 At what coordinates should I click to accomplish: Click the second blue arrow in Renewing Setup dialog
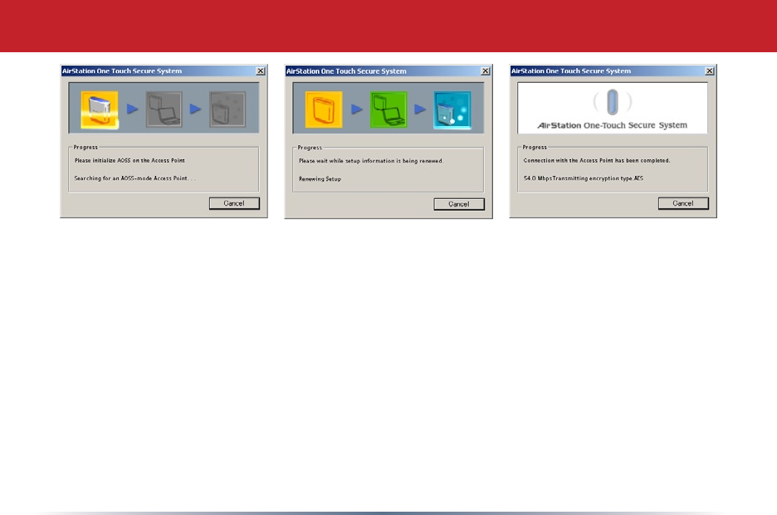pyautogui.click(x=420, y=109)
